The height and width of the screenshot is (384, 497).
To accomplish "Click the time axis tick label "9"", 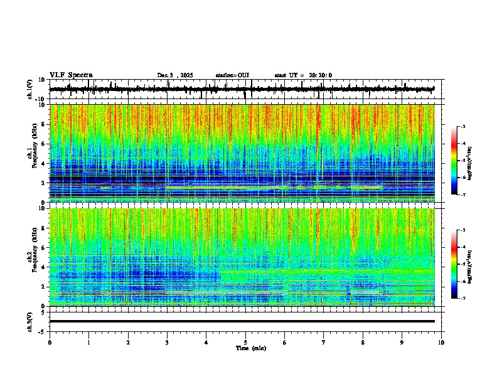I will click(402, 343).
